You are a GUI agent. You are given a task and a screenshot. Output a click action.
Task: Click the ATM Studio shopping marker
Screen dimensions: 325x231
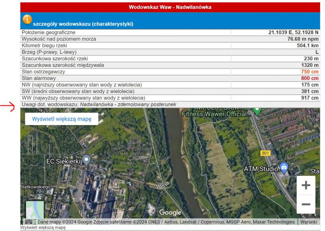pos(284,167)
